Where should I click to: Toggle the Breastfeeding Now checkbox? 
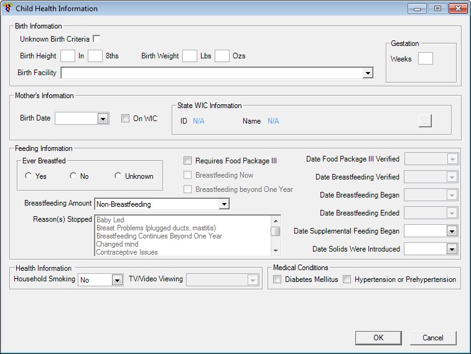tap(187, 175)
